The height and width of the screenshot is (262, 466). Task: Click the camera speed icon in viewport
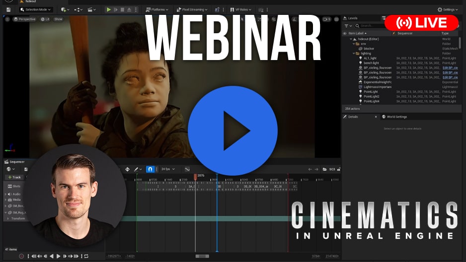pyautogui.click(x=326, y=19)
